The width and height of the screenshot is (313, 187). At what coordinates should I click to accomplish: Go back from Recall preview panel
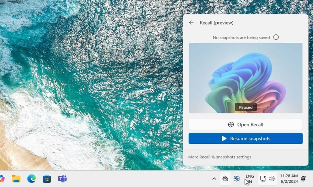[x=192, y=23]
